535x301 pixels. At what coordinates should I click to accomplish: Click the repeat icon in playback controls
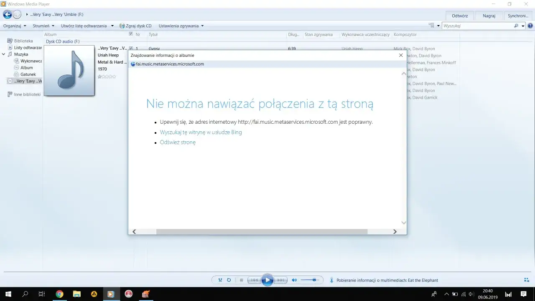click(x=229, y=280)
